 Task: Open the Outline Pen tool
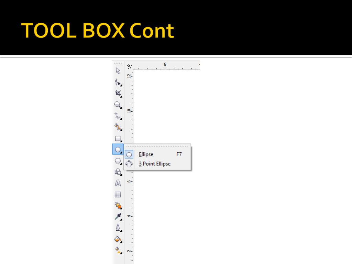point(118,228)
